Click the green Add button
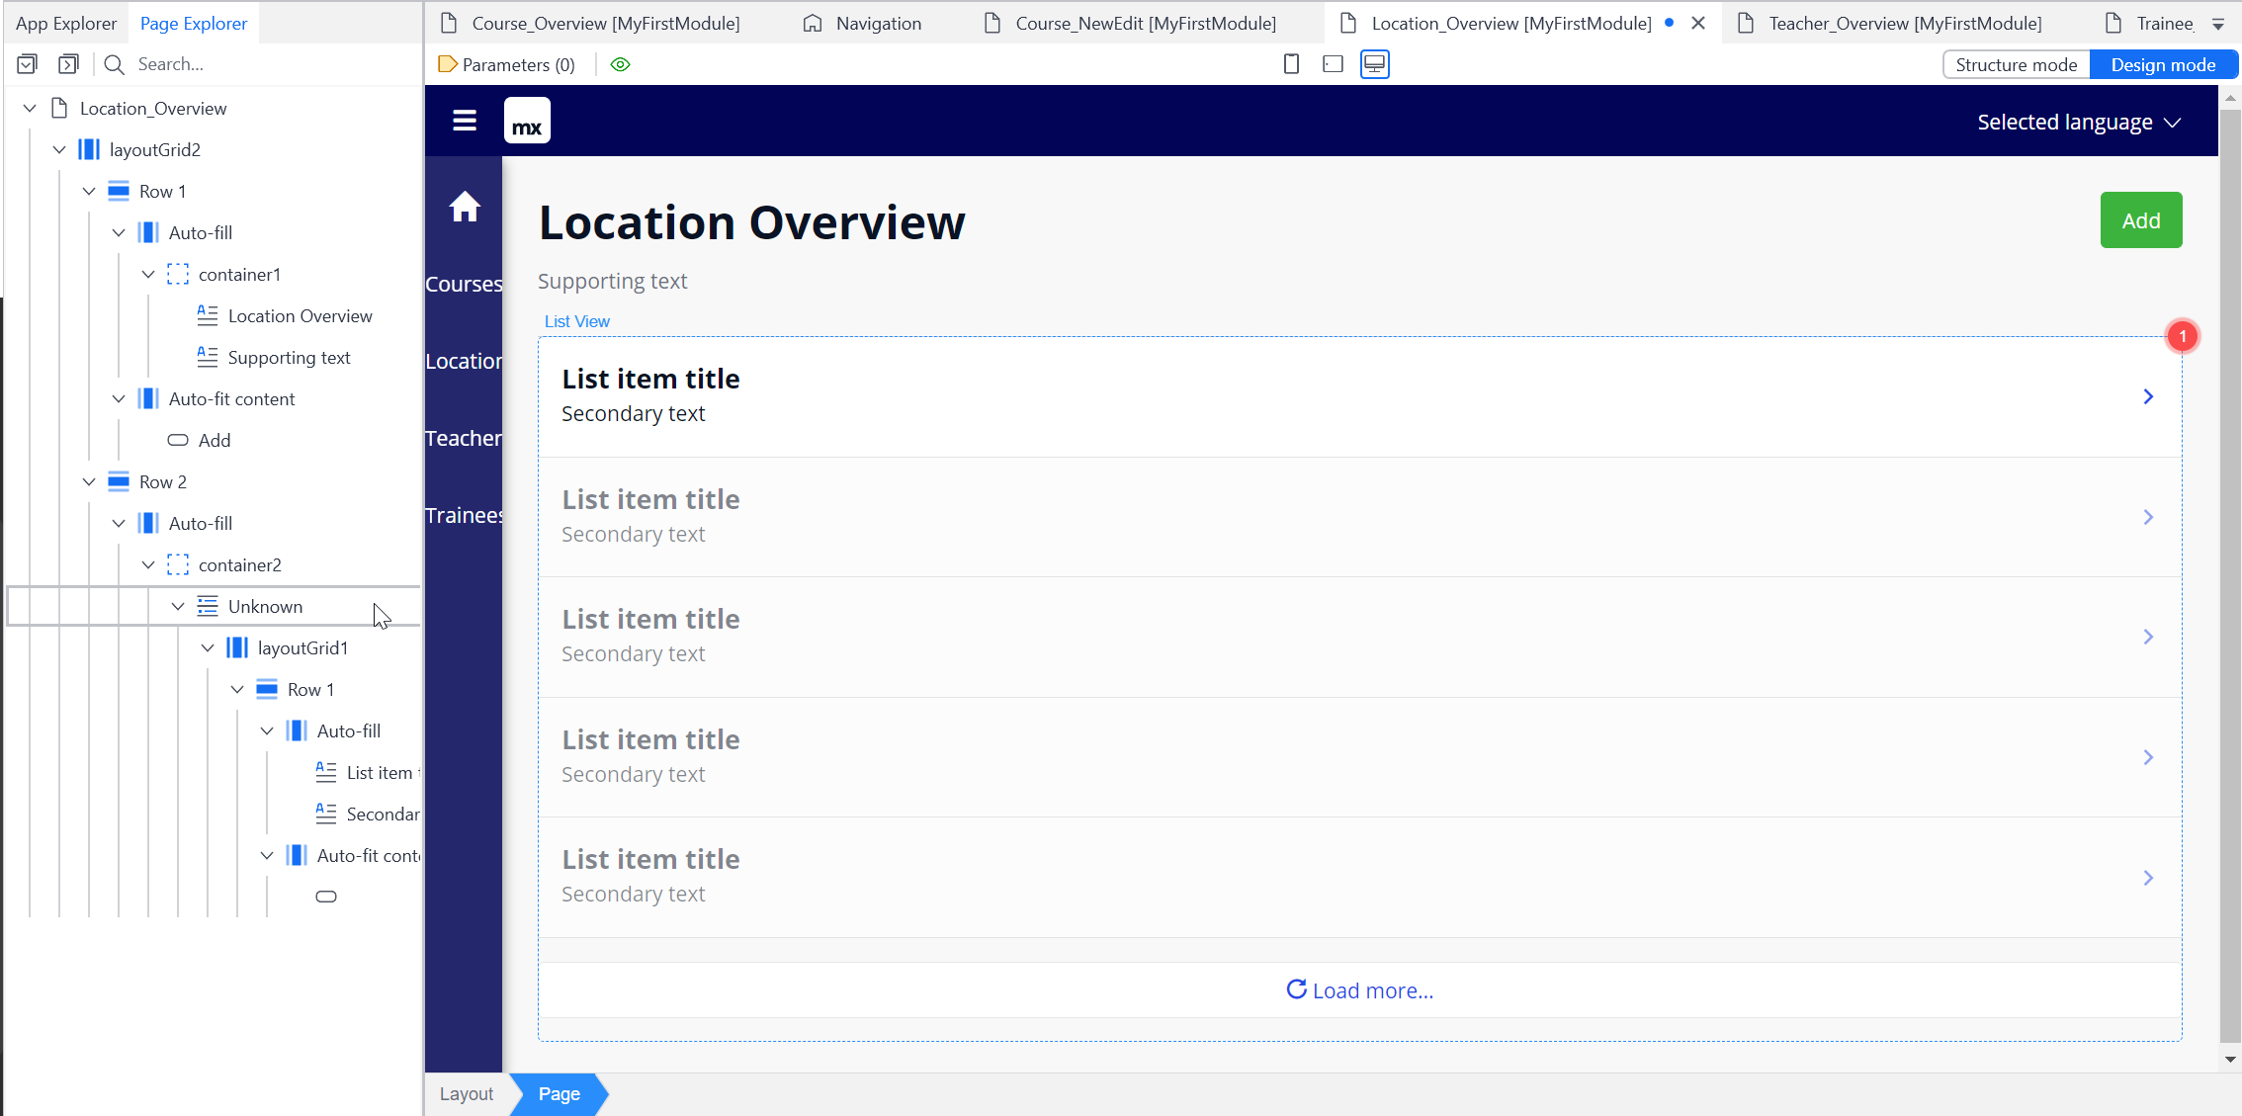This screenshot has height=1116, width=2242. point(2140,220)
